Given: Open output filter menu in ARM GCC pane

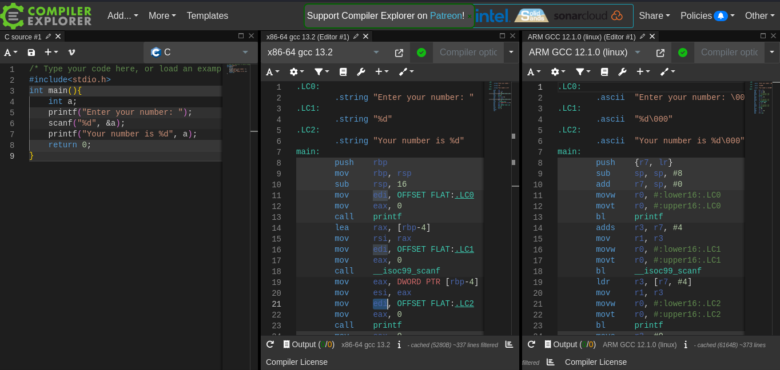Looking at the screenshot, I should [x=583, y=72].
